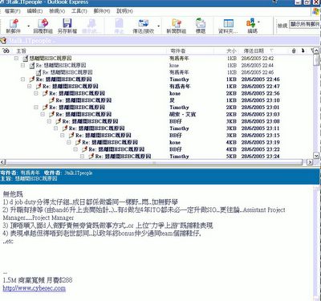Screen dimensions: 321x301
Task: Open the www.cyberec.com link
Action: (34, 288)
